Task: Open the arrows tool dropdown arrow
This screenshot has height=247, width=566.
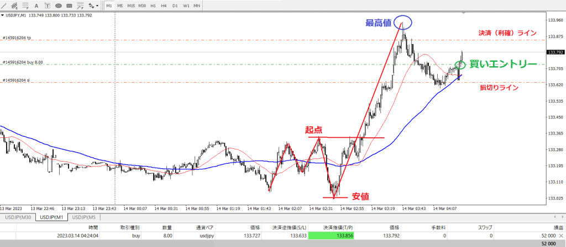Action: (97, 6)
